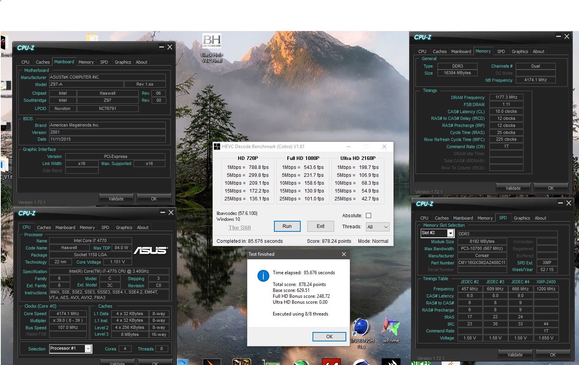Click the Memory Size value 16384 MBytes

457,73
